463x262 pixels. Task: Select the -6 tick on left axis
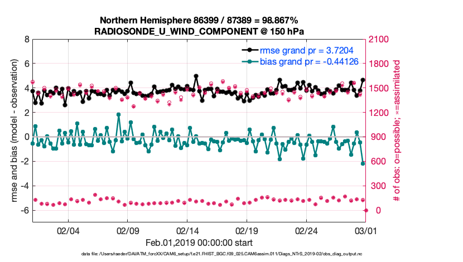(x=25, y=211)
